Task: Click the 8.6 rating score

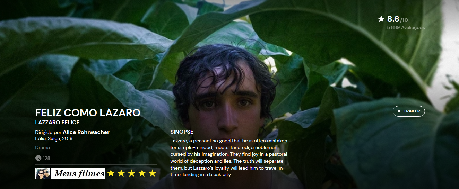Action: 393,19
